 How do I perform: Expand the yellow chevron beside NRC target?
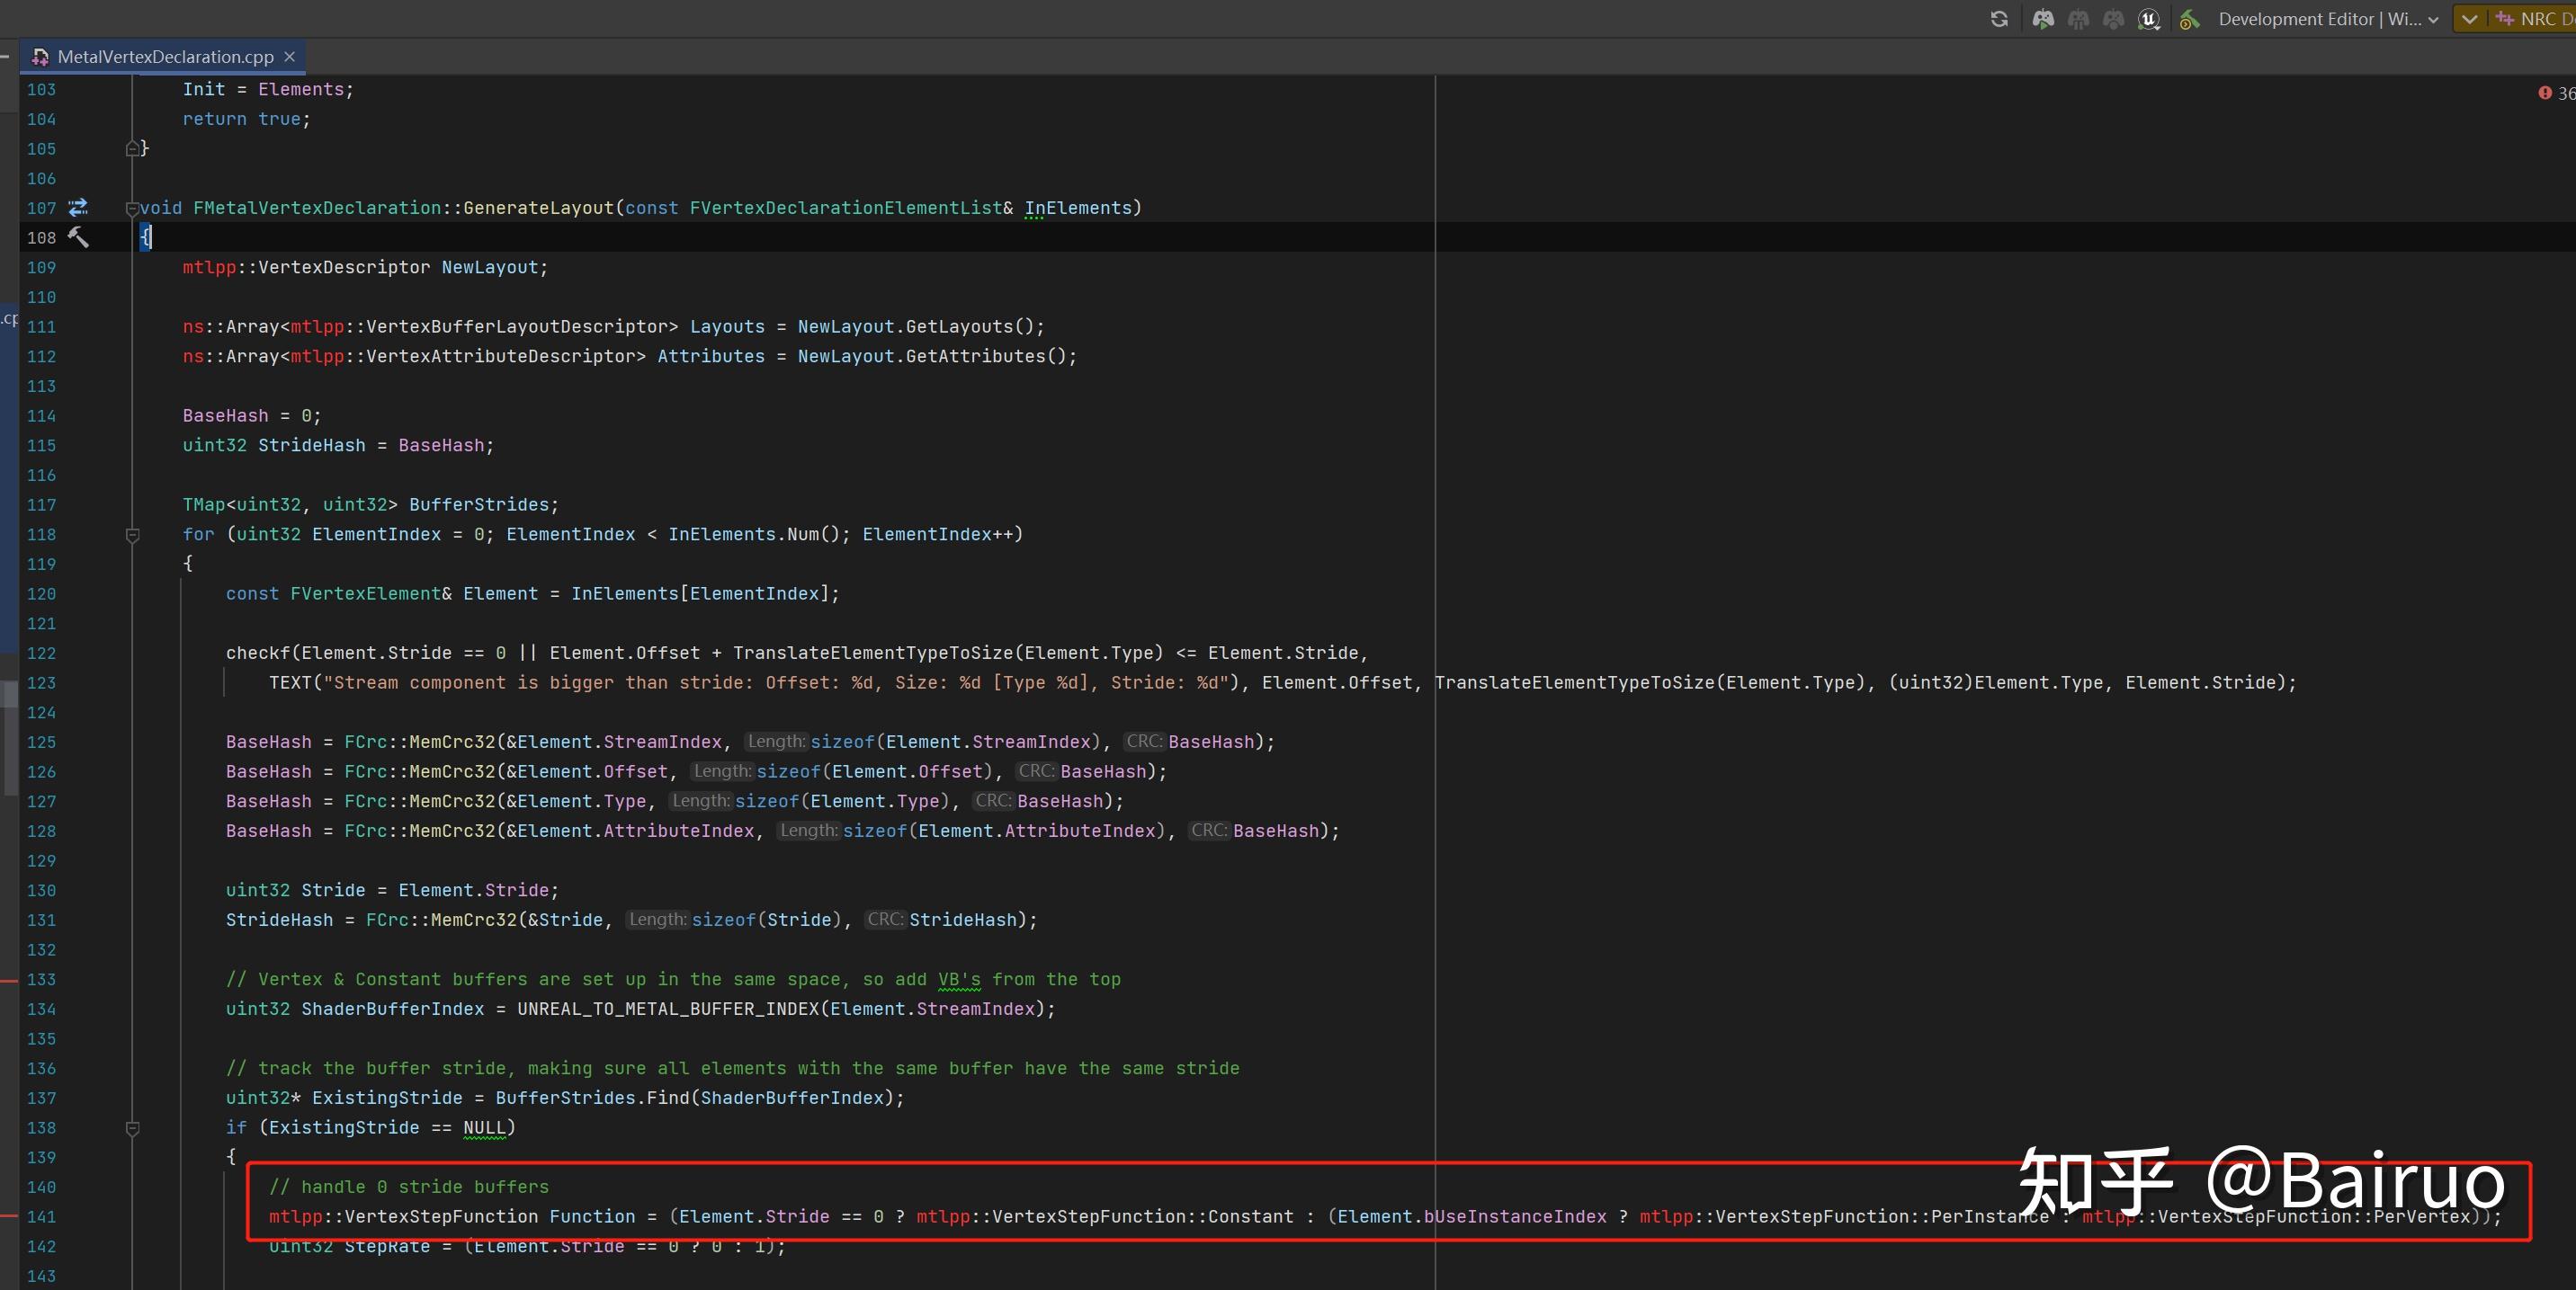(x=2469, y=19)
